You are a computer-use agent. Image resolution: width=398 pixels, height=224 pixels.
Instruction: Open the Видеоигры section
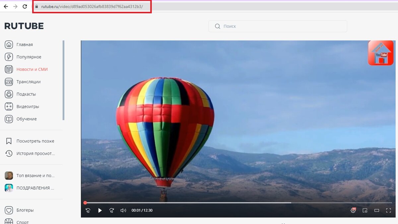(x=28, y=107)
